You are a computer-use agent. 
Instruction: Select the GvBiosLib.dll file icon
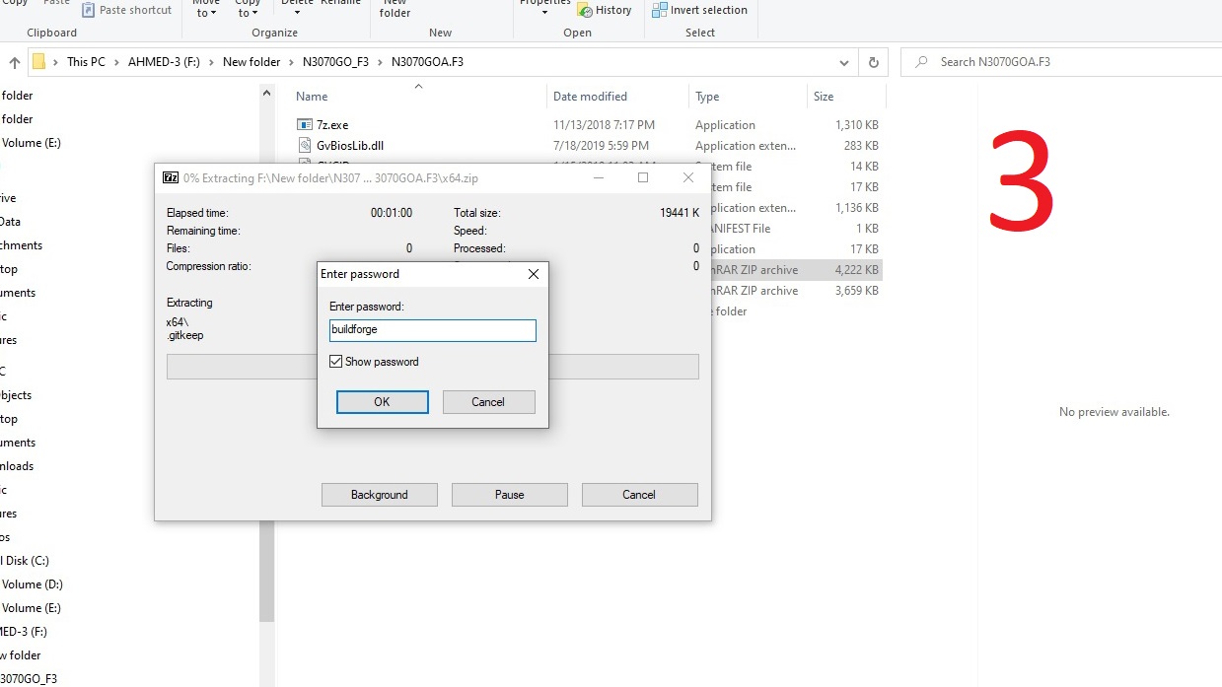coord(305,146)
